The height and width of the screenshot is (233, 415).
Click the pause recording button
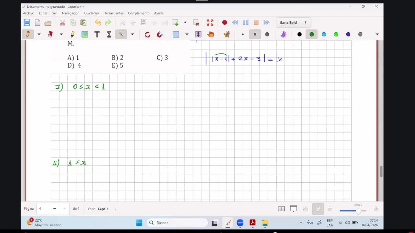coord(245,22)
